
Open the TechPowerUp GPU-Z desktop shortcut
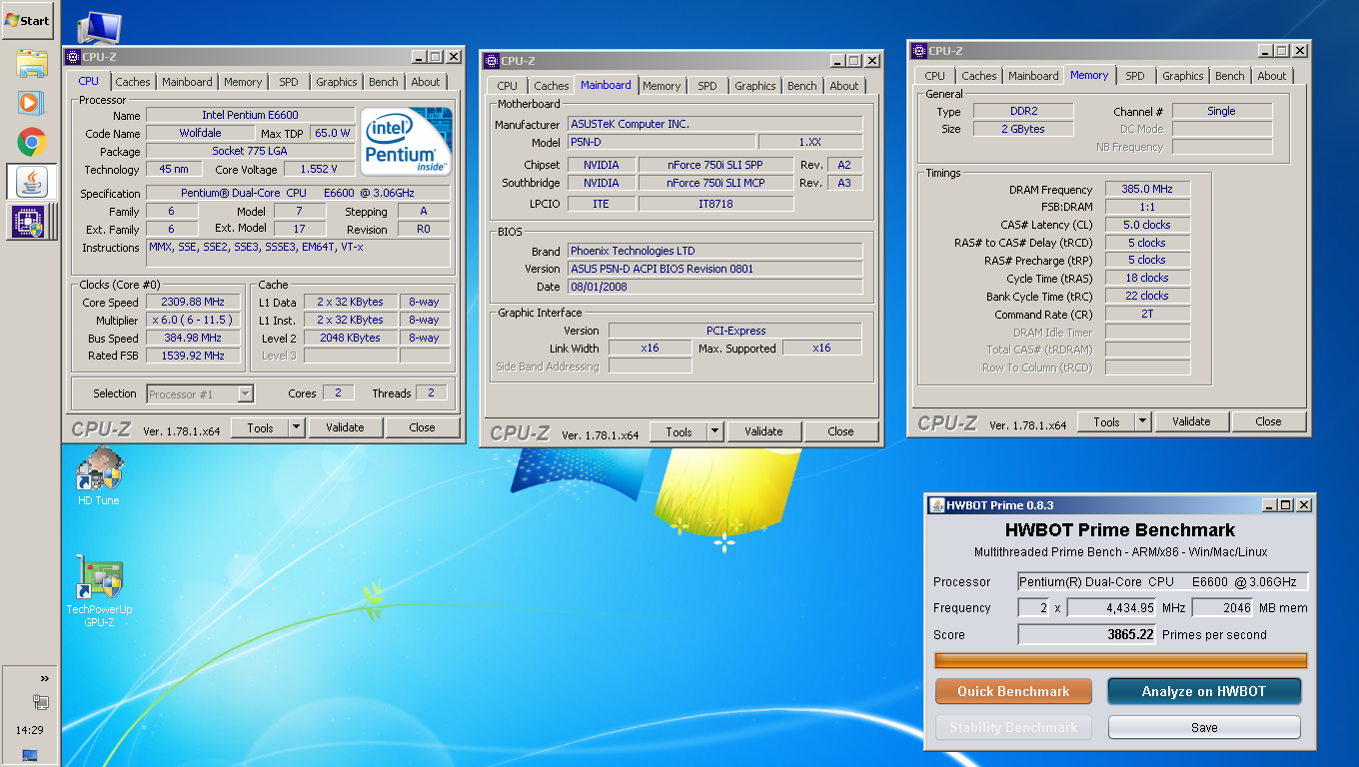(99, 591)
